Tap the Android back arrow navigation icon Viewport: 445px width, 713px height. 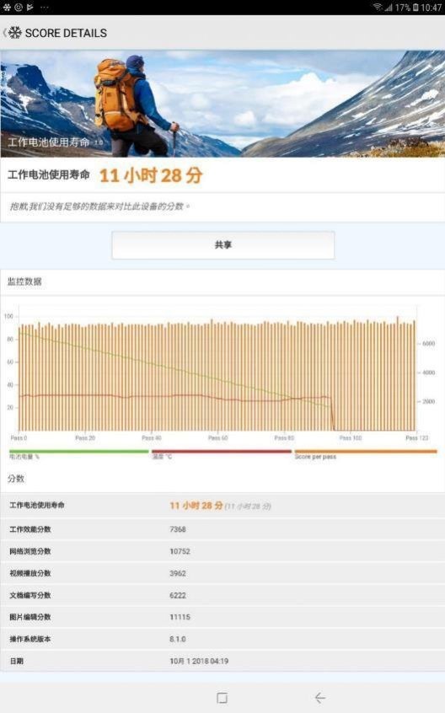point(320,698)
